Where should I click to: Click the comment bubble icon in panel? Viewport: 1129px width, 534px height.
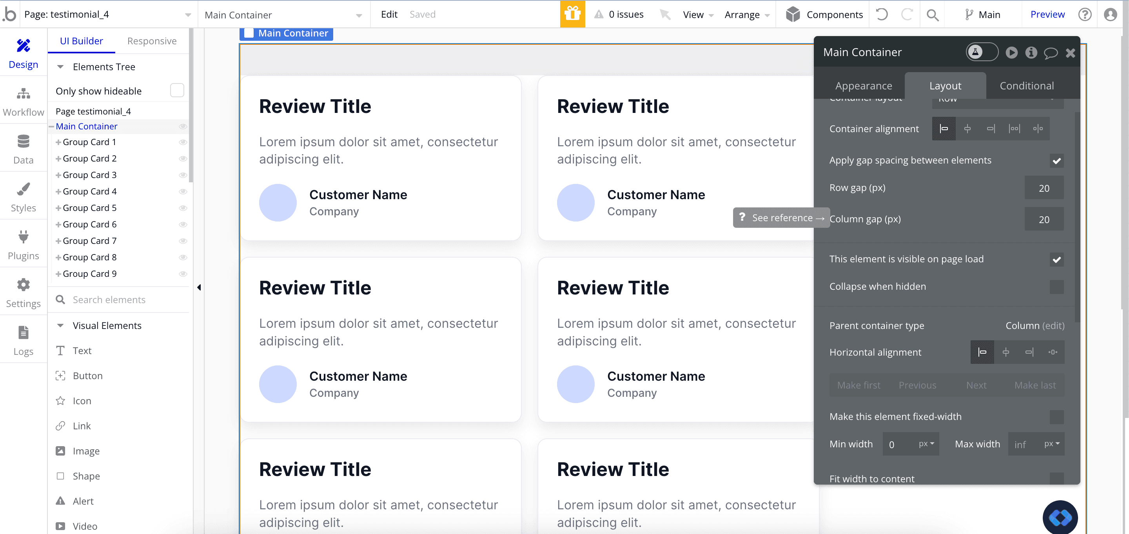[1051, 53]
